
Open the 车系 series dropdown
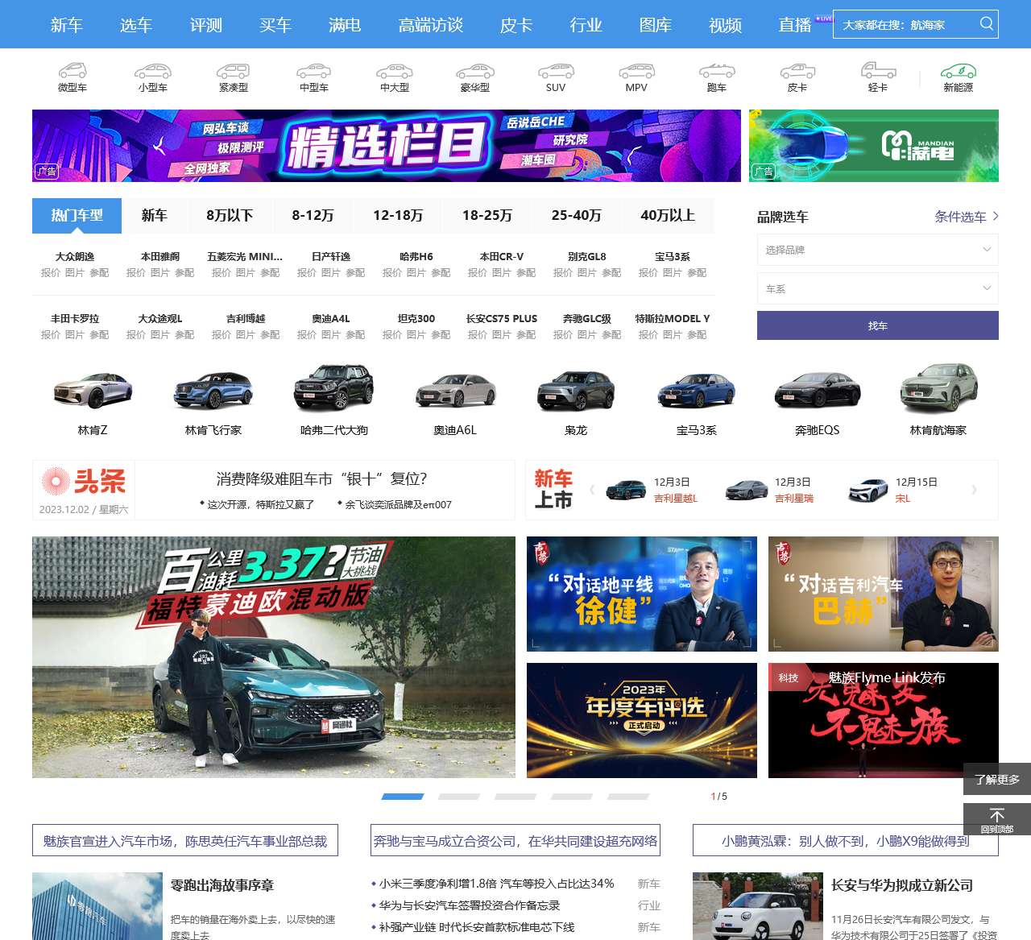click(878, 288)
